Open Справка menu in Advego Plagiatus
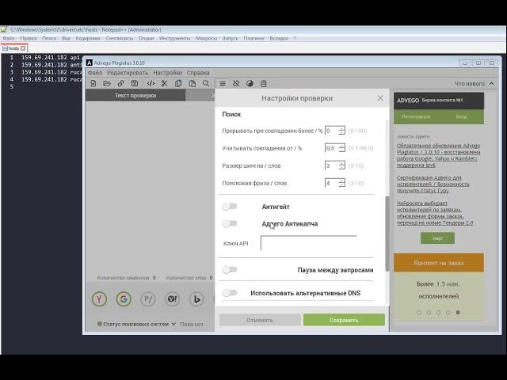Screen dimensions: 507x380 pyautogui.click(x=198, y=73)
